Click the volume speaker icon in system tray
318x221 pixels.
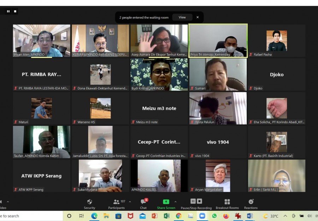click(x=309, y=216)
